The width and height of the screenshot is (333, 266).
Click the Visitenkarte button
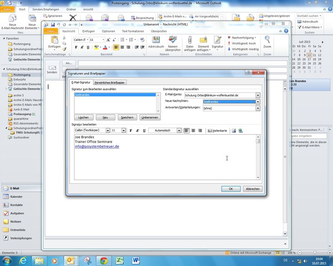[x=217, y=131]
